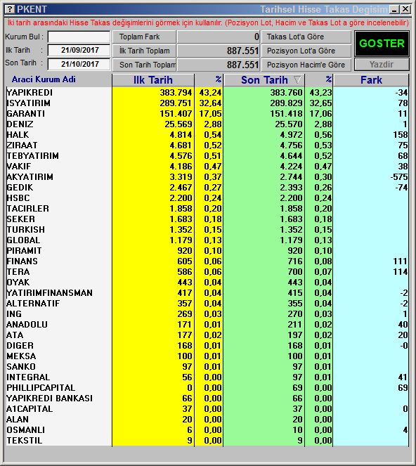Screen dimensions: 416x466
Task: Sort by Fark column header
Action: (371, 80)
